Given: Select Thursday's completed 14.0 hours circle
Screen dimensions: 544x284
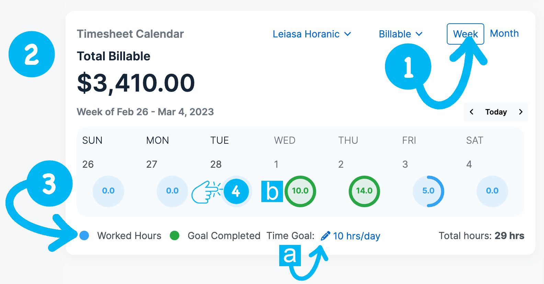Looking at the screenshot, I should click(364, 191).
